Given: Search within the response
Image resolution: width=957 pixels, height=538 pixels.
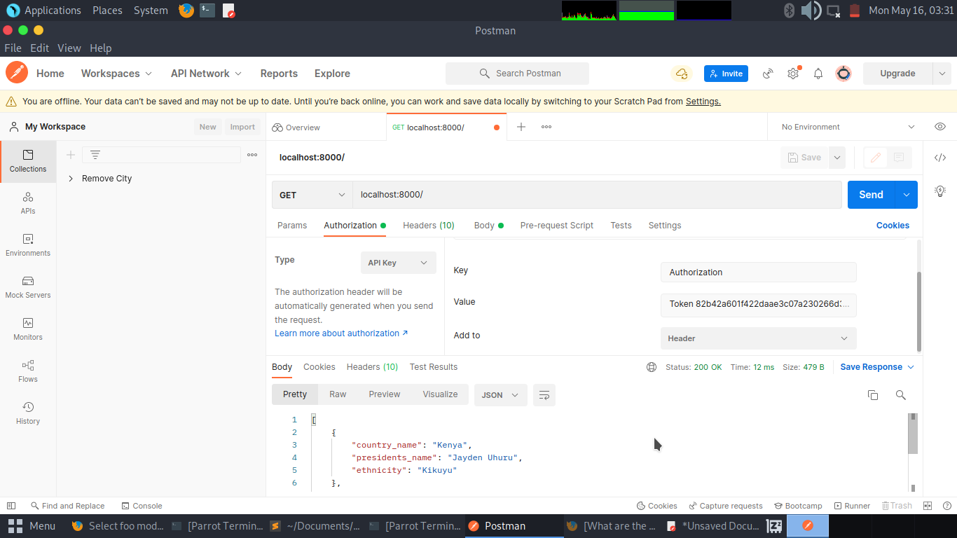Looking at the screenshot, I should pyautogui.click(x=900, y=394).
